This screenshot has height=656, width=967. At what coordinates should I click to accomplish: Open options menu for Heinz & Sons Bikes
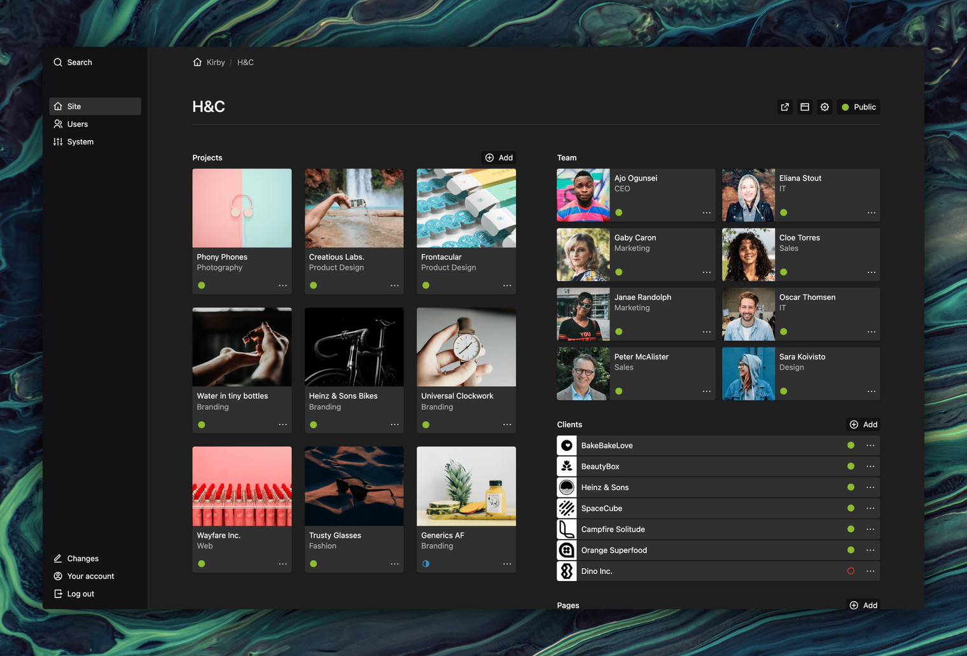click(394, 425)
